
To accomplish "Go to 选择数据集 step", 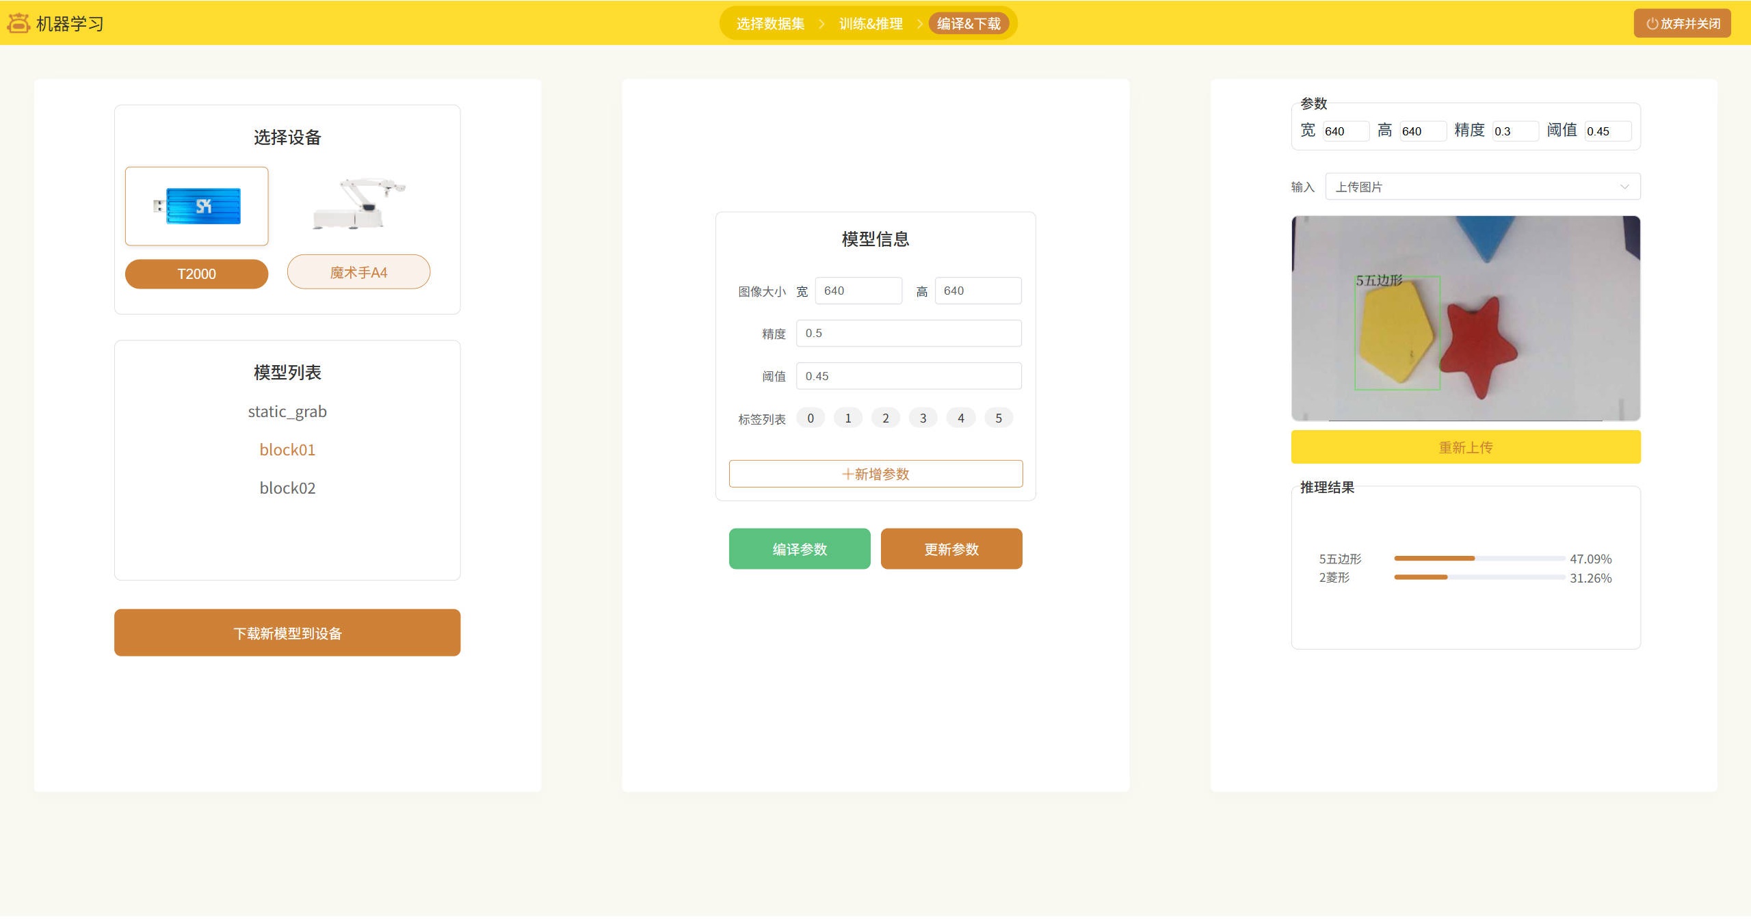I will coord(770,24).
